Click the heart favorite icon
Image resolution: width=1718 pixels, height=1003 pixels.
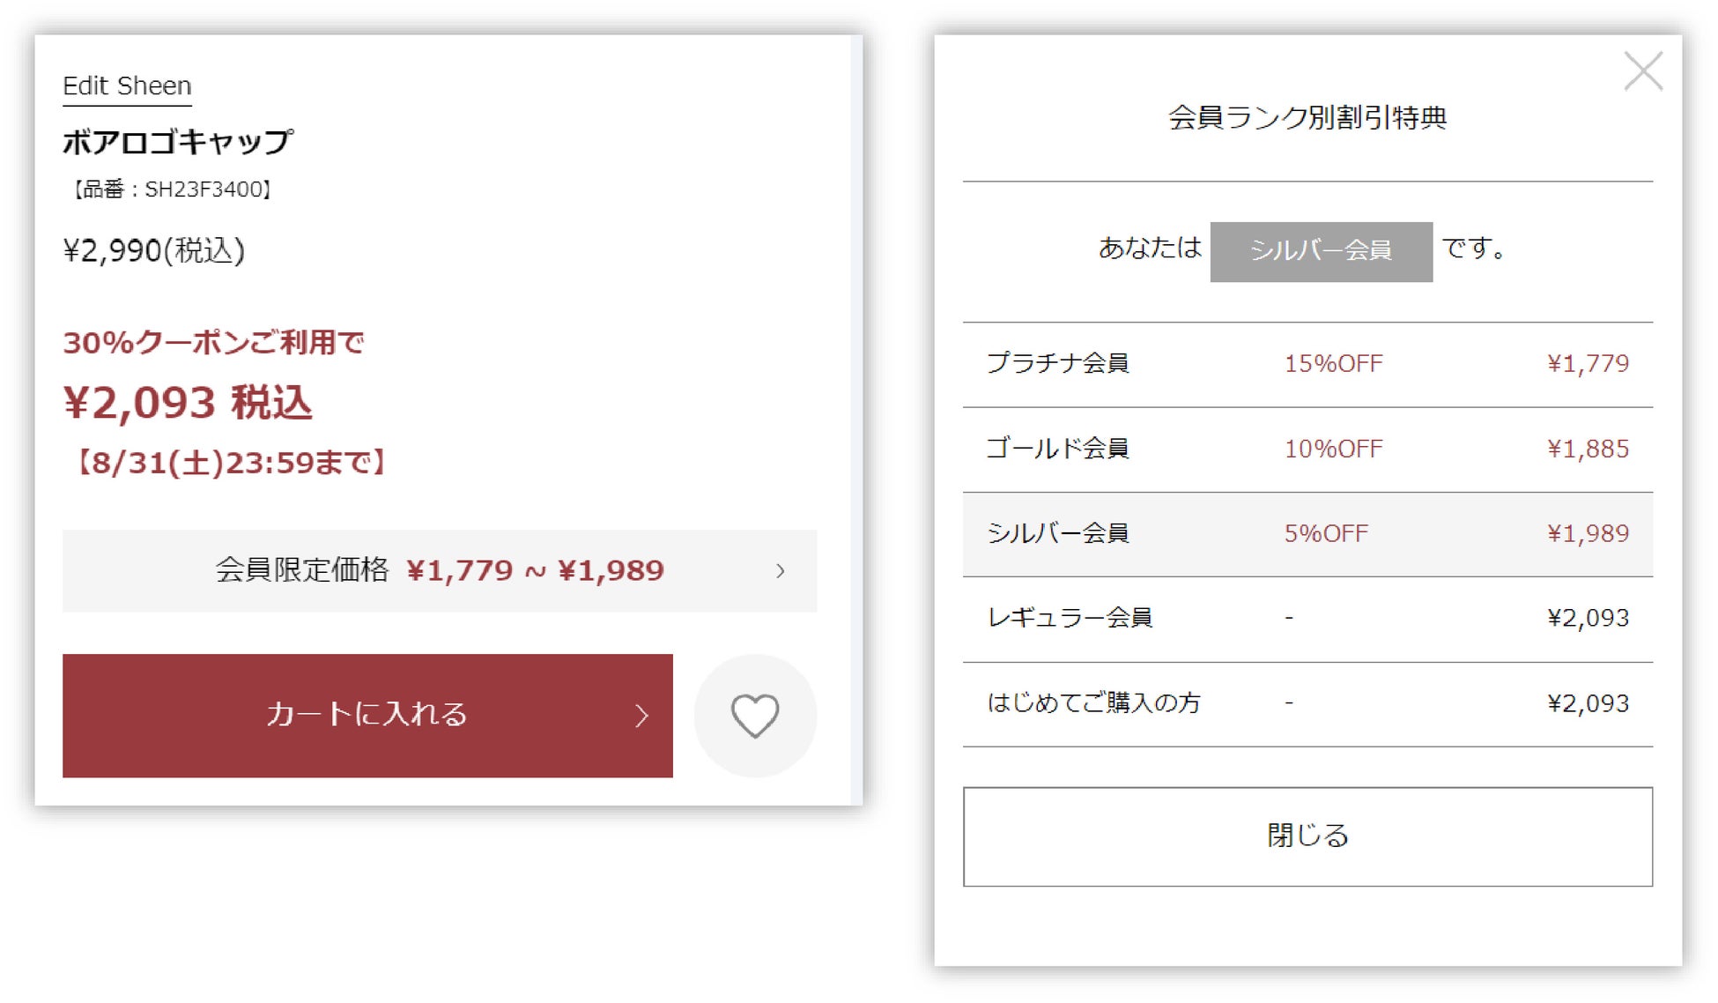755,716
